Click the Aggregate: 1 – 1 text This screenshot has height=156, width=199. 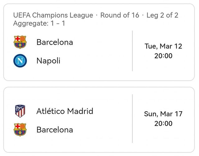(x=39, y=24)
